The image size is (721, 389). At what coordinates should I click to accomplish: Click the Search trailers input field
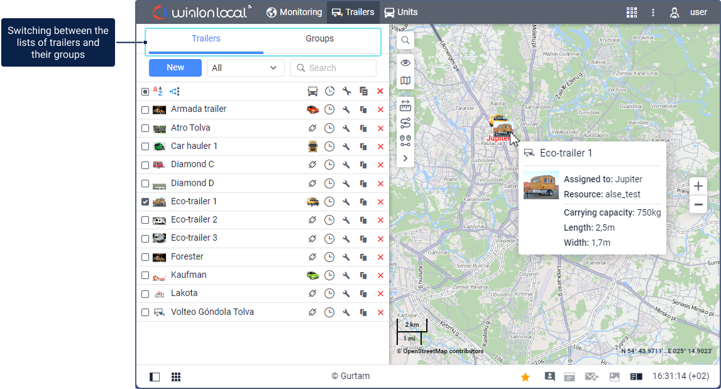333,68
